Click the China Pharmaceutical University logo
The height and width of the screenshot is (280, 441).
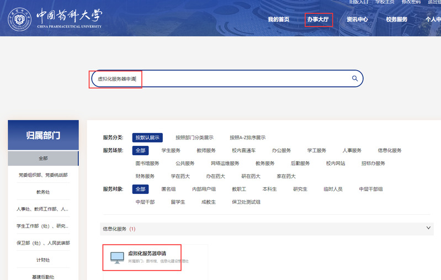[x=55, y=18]
